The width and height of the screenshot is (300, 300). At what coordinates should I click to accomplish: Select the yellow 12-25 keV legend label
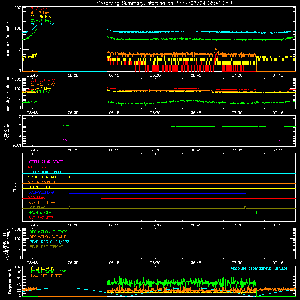41,16
